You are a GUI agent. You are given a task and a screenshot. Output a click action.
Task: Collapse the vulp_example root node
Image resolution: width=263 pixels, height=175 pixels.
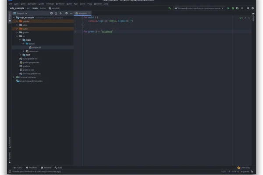tap(14, 17)
